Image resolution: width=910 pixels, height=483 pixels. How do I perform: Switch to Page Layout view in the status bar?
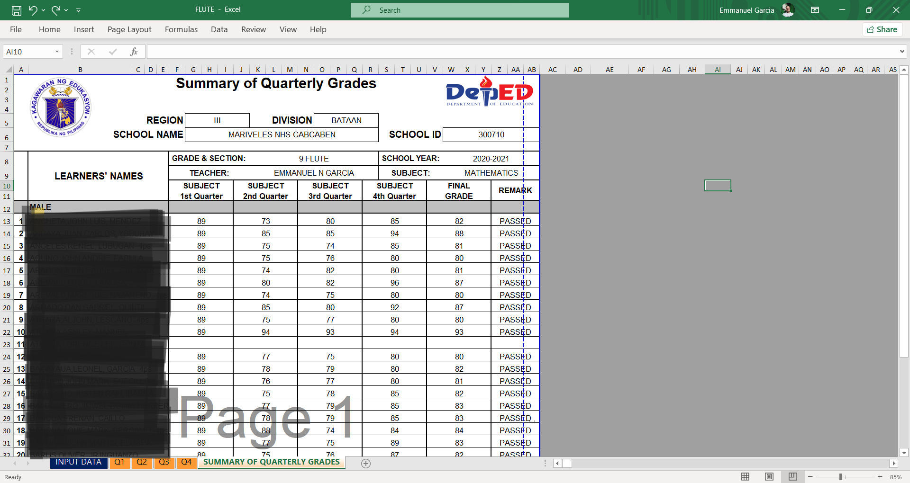tap(769, 477)
